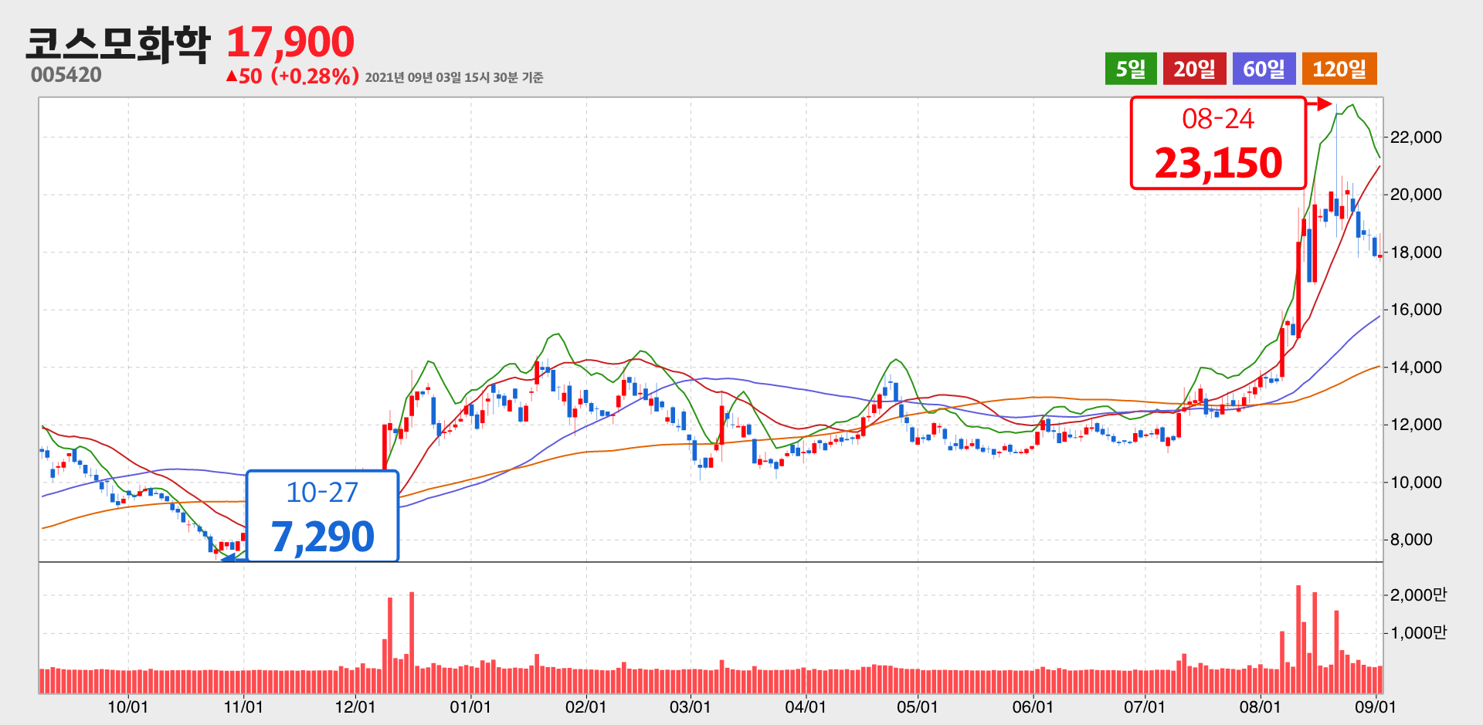Click the price change ▲50 (+0.28%)

point(292,76)
